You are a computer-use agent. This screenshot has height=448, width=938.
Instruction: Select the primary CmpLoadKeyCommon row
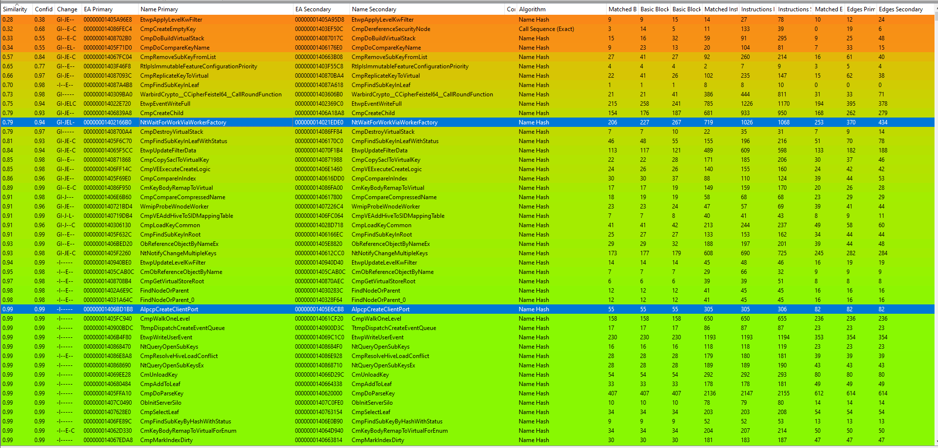coord(170,225)
